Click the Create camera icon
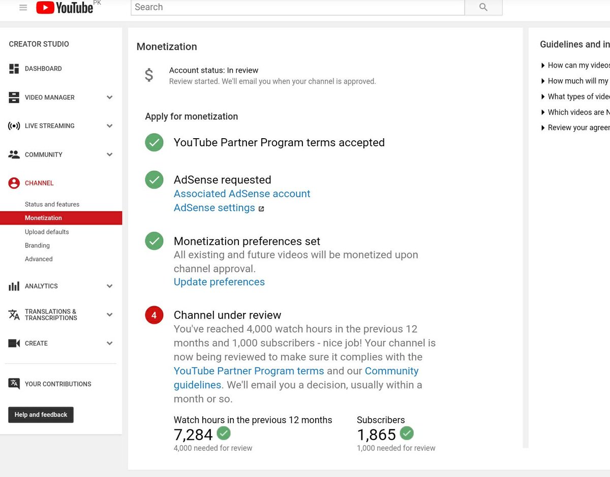Viewport: 610px width, 477px height. pos(14,343)
